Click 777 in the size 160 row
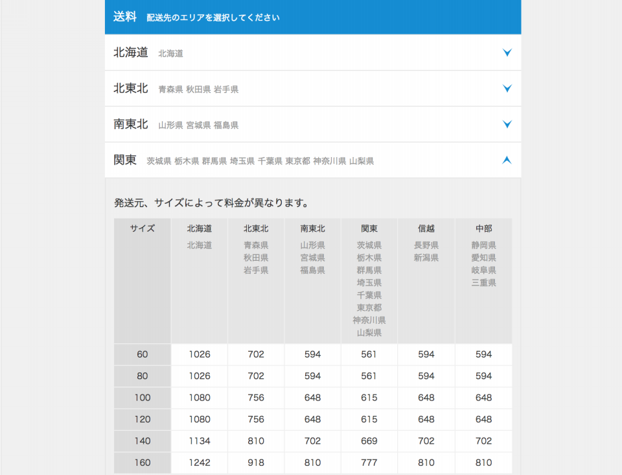 pos(369,463)
